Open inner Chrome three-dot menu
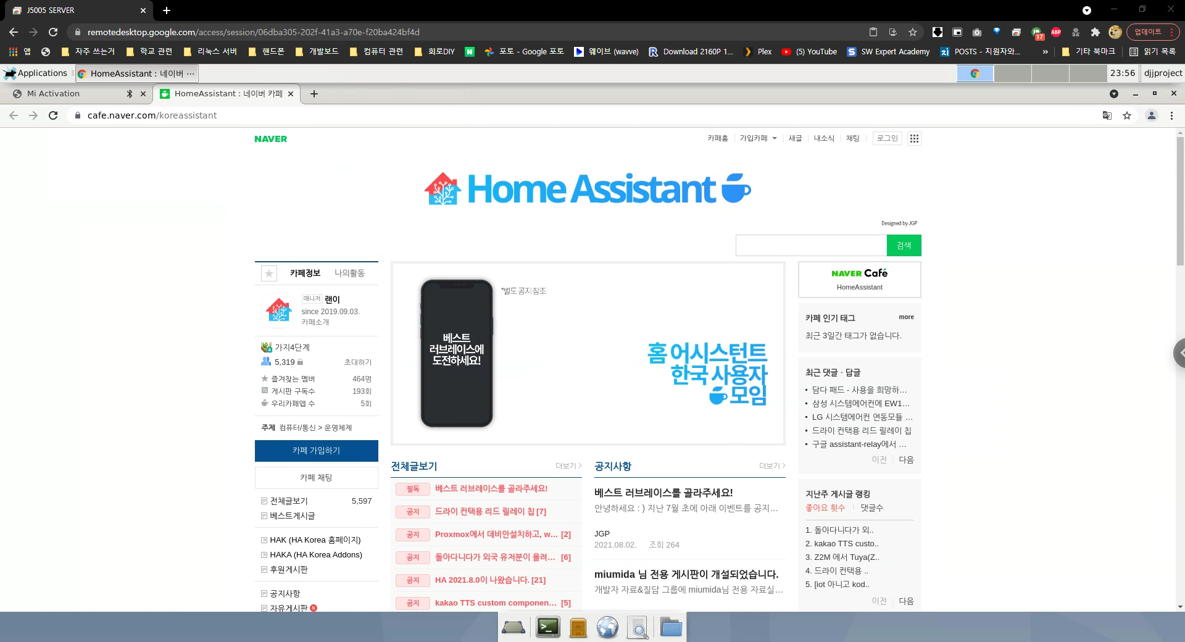 (x=1171, y=115)
